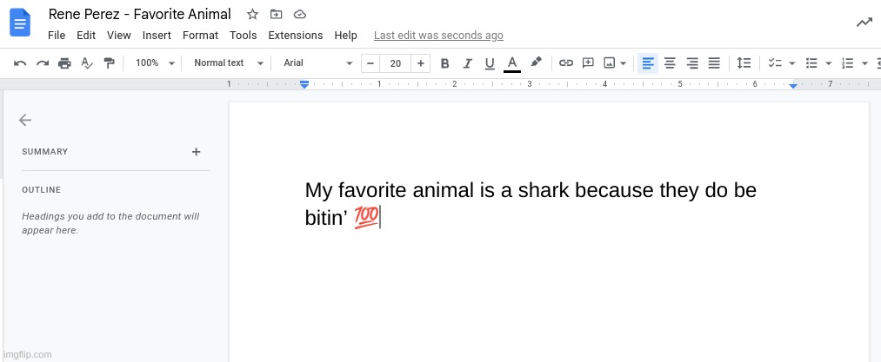
Task: Open the 'Last edit was seconds ago' link
Action: [438, 36]
